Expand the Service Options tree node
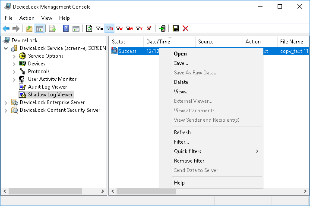Viewport: 310px width, 206px height. pos(14,56)
